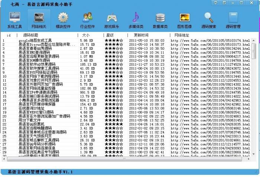The image size is (260, 177).
Task: Select row 用IE下载文件
Action: pyautogui.click(x=126, y=120)
